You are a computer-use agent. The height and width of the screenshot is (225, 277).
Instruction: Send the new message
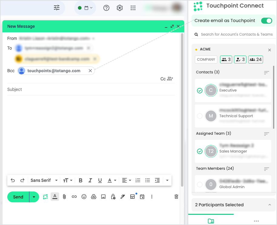(x=18, y=197)
